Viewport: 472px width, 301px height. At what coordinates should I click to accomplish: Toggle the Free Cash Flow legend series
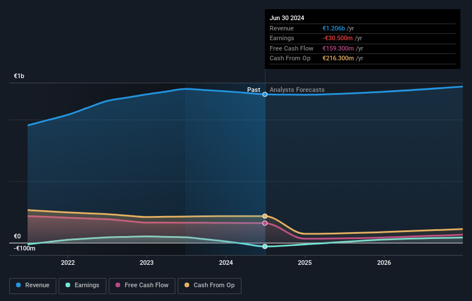pos(142,285)
